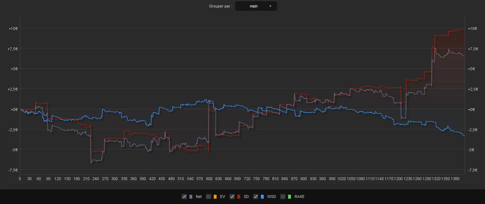Screen dimensions: 485x204
Task: Click the green RAKE color swatch
Action: [289, 197]
